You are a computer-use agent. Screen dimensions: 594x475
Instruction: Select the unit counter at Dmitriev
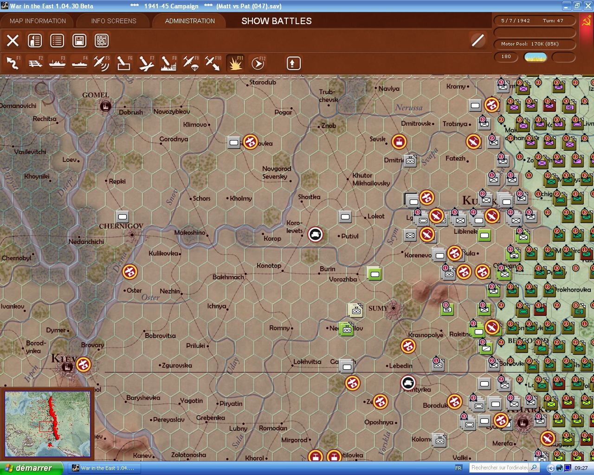click(x=410, y=161)
